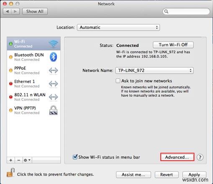Click the red status dot for Ethernet 1
Screen dimensions: 213x184
[x=11, y=84]
